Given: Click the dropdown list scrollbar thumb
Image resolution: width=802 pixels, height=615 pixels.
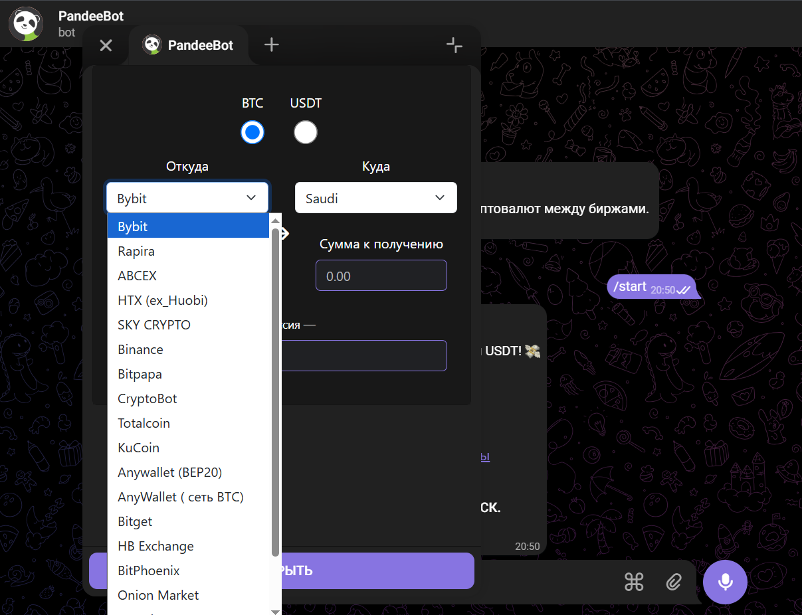Looking at the screenshot, I should tap(275, 392).
